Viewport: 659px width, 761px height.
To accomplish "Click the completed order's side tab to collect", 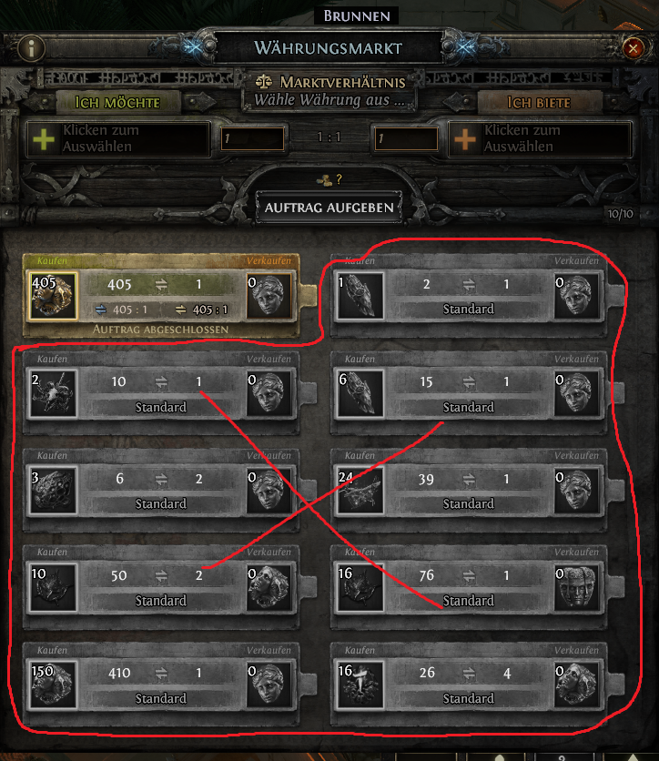I will pyautogui.click(x=307, y=296).
